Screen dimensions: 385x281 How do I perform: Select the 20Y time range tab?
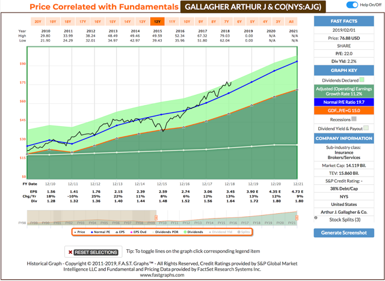[x=38, y=22]
